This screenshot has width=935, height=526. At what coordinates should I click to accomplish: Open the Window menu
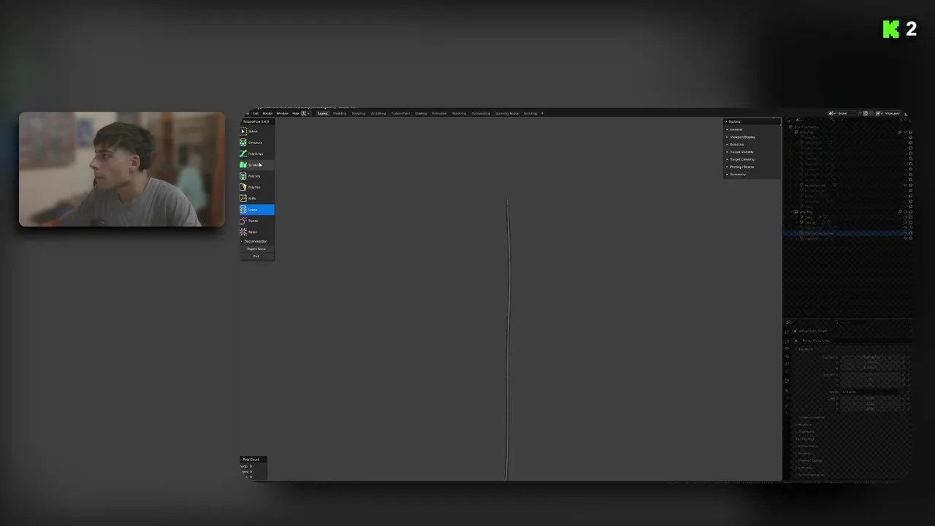click(x=282, y=113)
